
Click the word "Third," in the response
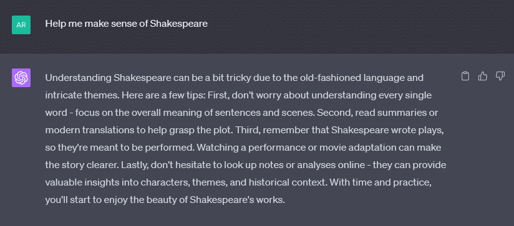point(249,130)
